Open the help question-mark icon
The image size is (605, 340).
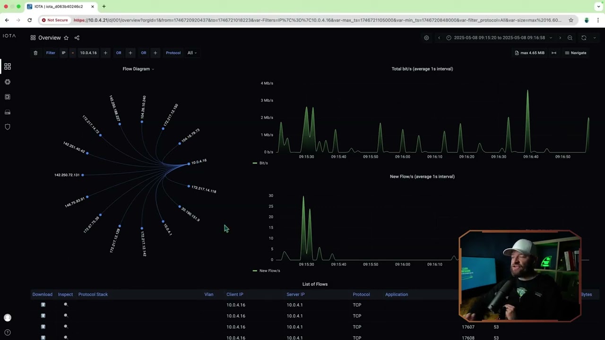[x=8, y=332]
